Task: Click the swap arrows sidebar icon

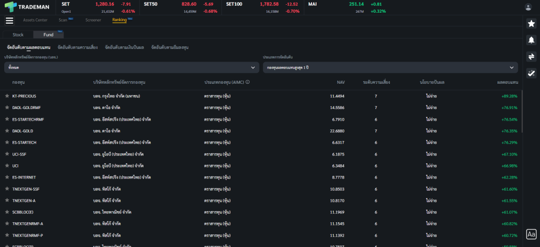Action: pos(531,56)
